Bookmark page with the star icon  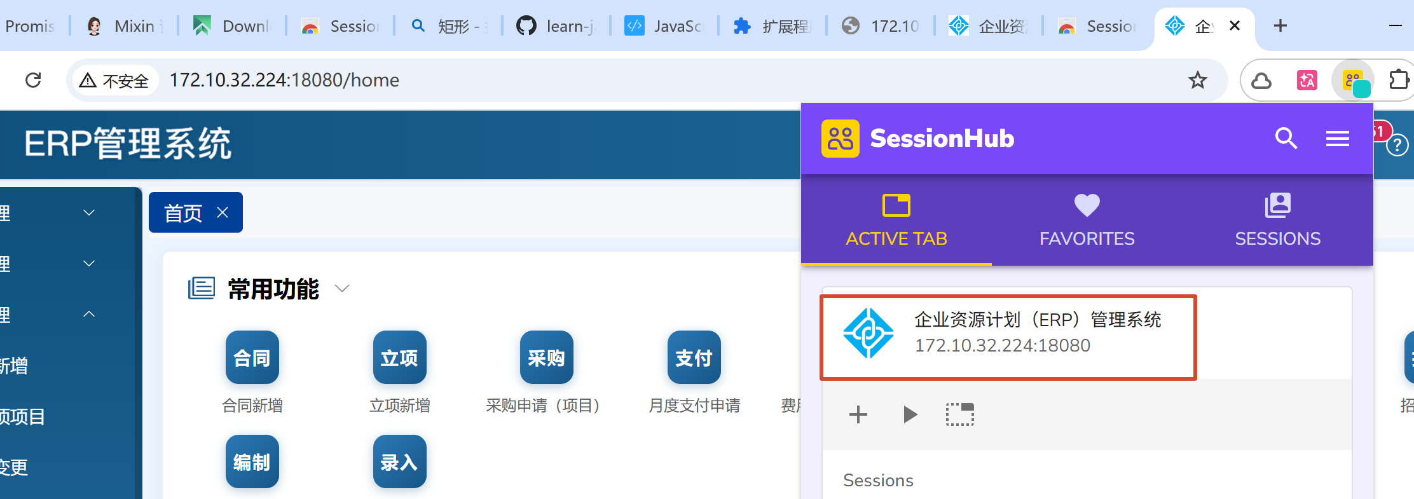(x=1197, y=80)
